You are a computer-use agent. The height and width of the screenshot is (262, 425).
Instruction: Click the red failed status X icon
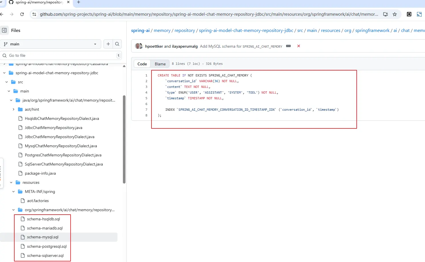point(299,46)
